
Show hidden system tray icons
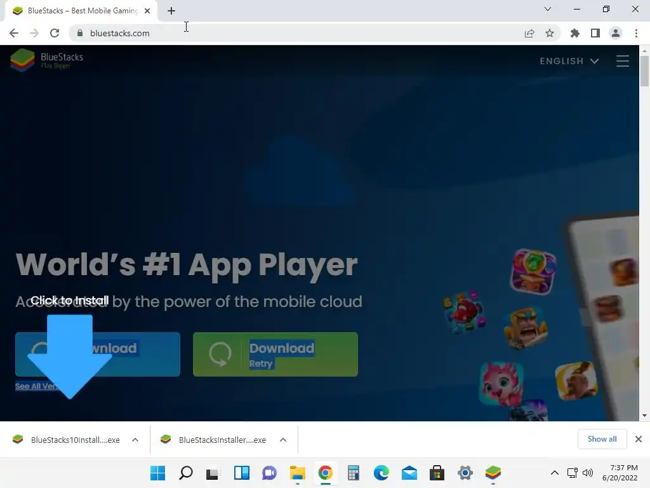point(555,473)
